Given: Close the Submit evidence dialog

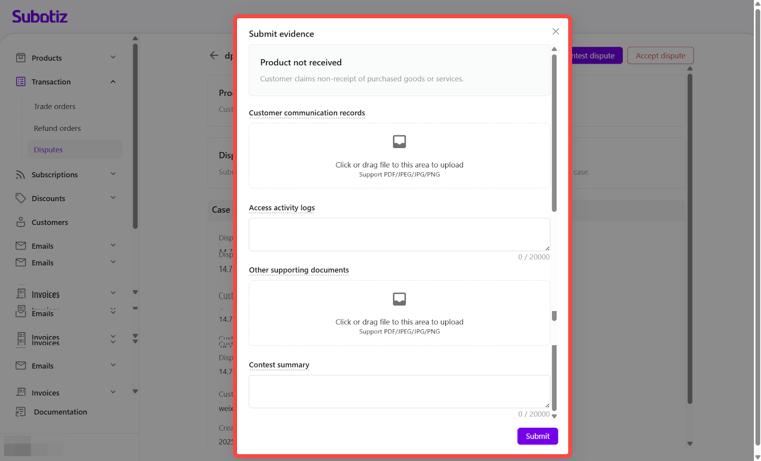Looking at the screenshot, I should 556,31.
